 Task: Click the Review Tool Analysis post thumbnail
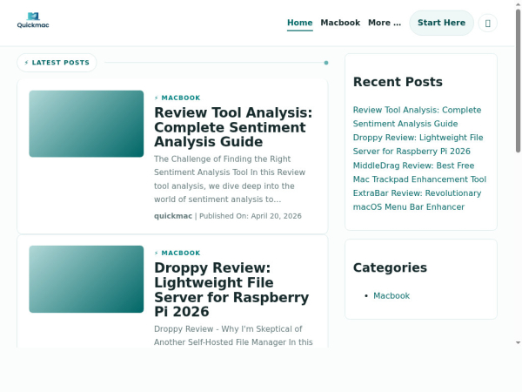86,124
